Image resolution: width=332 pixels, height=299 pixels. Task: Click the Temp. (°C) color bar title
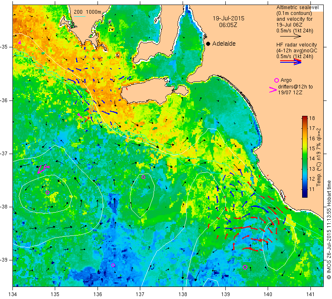click(x=318, y=157)
